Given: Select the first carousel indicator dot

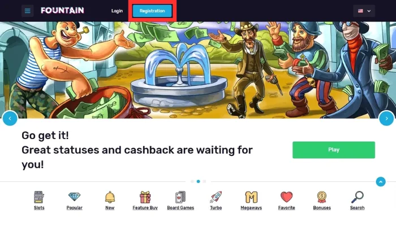Looking at the screenshot, I should (x=192, y=181).
